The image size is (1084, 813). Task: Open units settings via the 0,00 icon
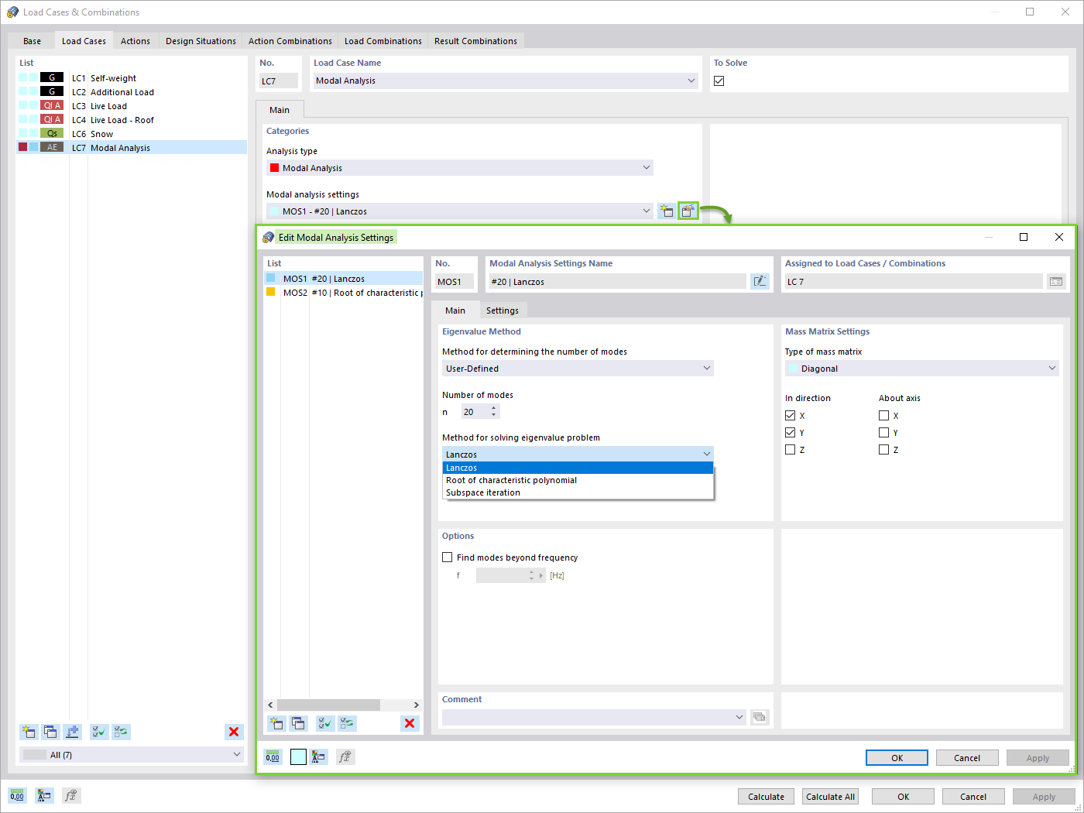point(273,756)
